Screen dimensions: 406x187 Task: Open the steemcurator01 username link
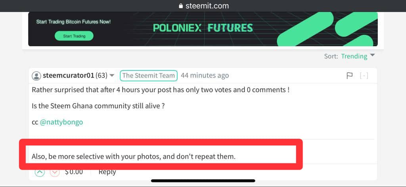tap(68, 76)
